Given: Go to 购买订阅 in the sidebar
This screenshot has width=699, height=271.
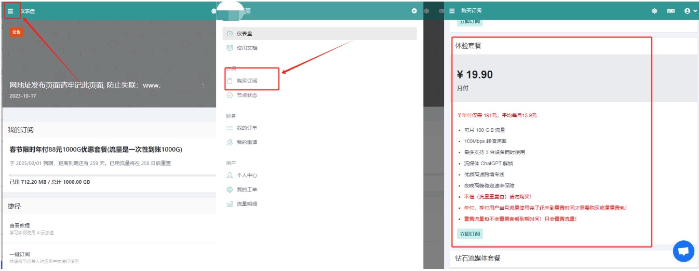Looking at the screenshot, I should point(247,81).
